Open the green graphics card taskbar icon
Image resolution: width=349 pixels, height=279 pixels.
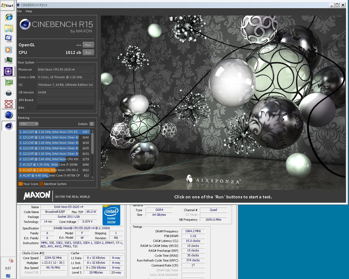coord(9,82)
